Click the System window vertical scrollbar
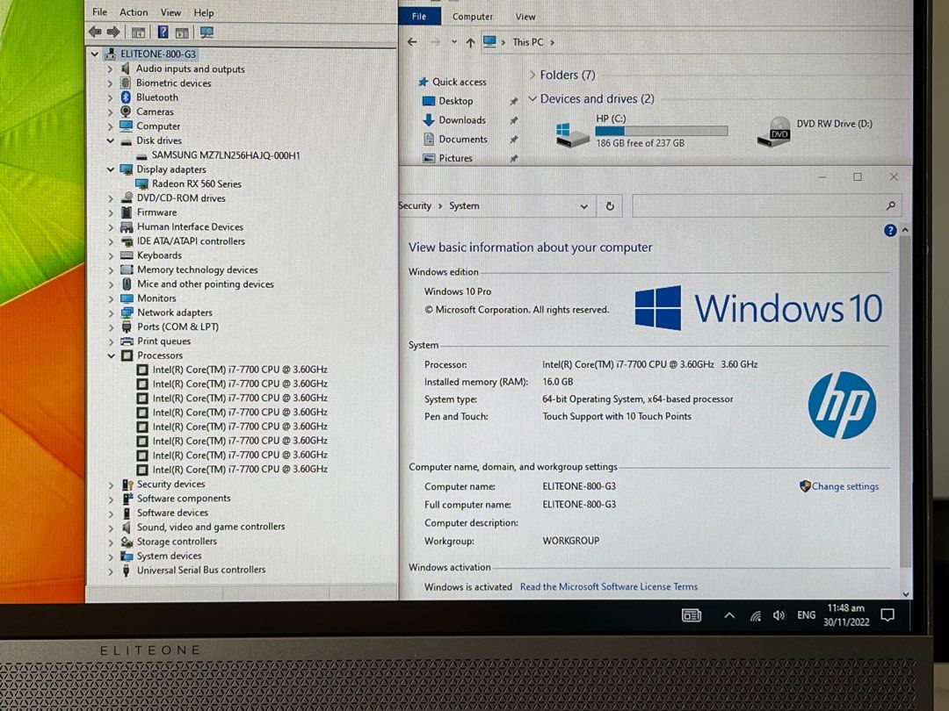The height and width of the screenshot is (711, 949). [906, 395]
